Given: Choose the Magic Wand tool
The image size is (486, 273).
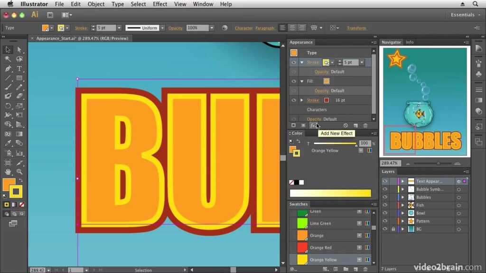Looking at the screenshot, I should pos(8,59).
